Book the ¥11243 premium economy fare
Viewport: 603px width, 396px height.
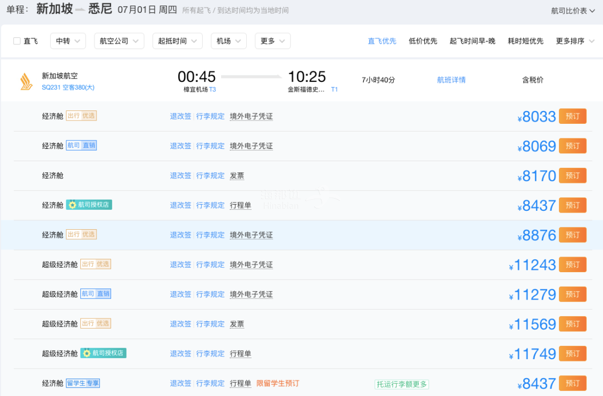click(572, 264)
